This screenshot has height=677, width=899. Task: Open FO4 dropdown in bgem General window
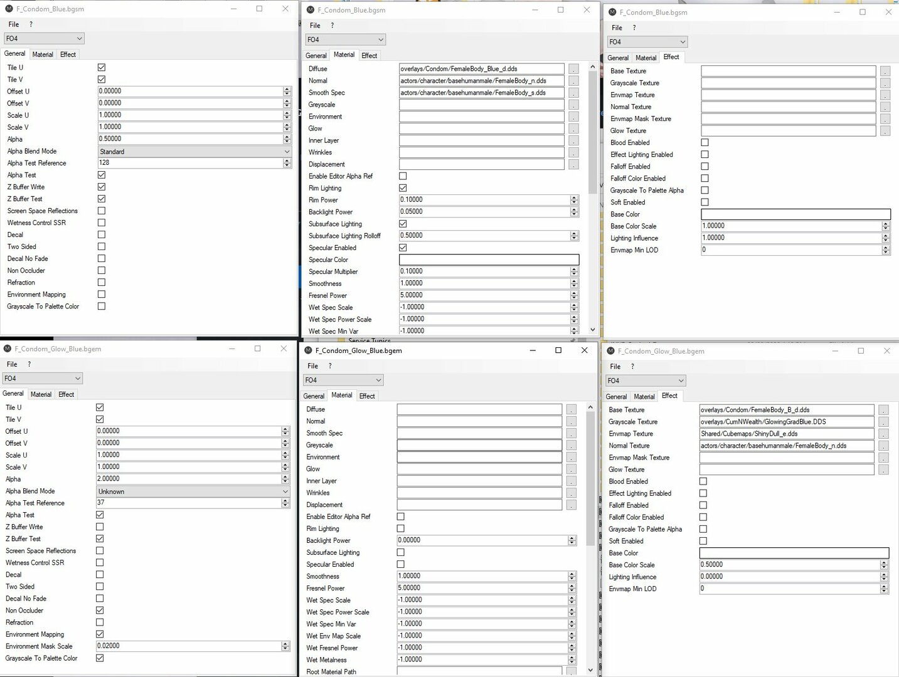[x=43, y=379]
